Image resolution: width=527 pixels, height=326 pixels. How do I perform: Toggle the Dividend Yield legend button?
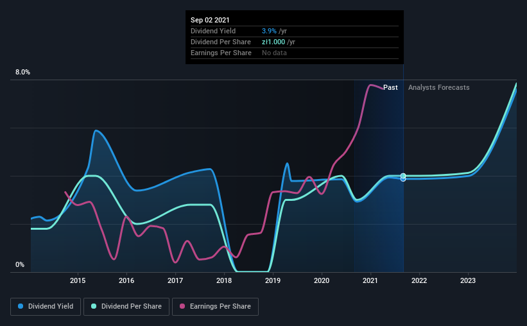pos(46,307)
